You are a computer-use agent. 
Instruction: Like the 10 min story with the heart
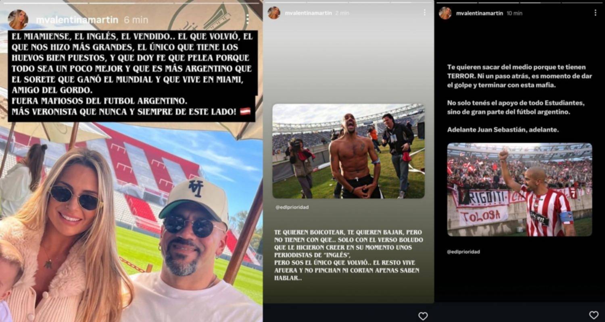pyautogui.click(x=594, y=315)
